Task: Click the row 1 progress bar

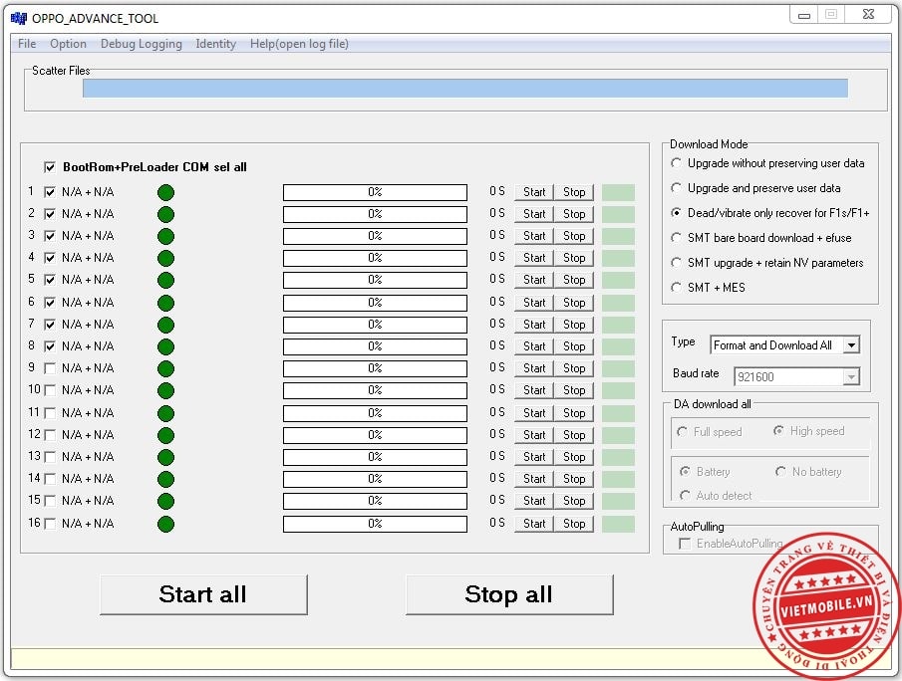Action: click(x=375, y=192)
